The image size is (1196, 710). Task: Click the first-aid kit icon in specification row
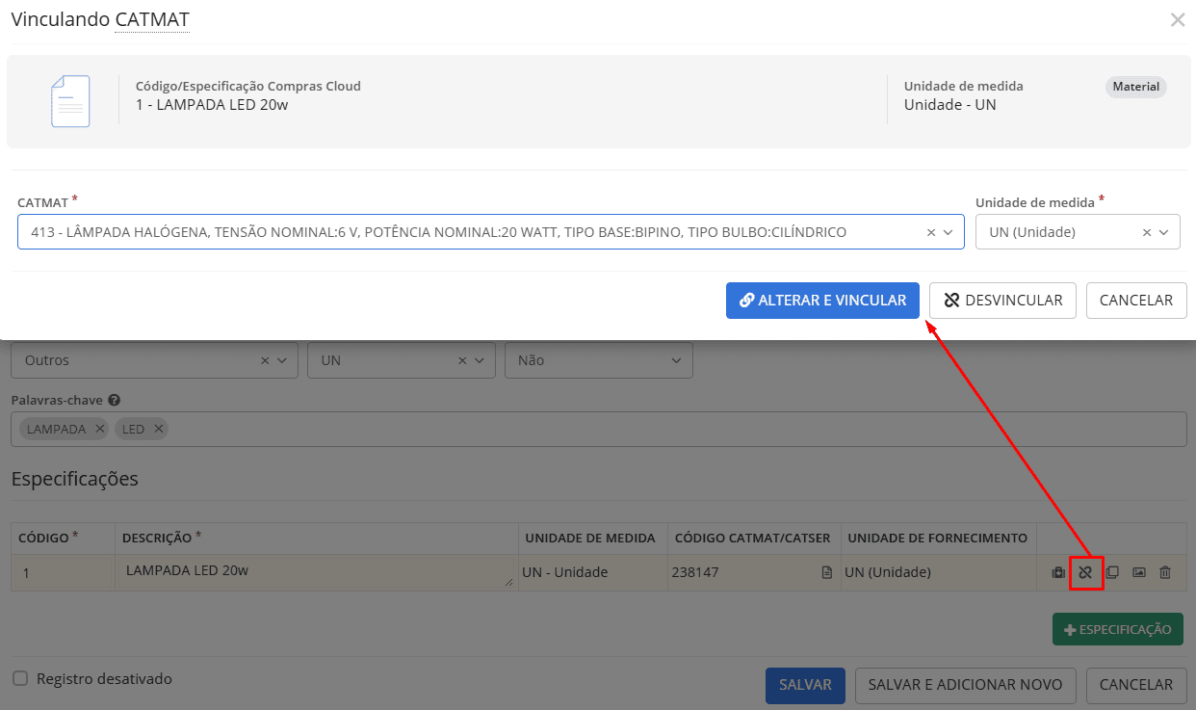1058,572
